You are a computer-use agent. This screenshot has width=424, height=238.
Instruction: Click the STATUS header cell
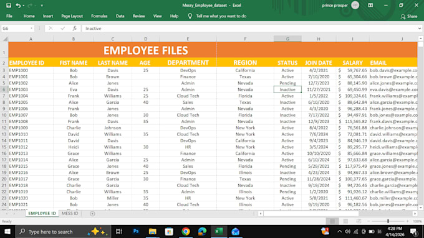click(287, 63)
